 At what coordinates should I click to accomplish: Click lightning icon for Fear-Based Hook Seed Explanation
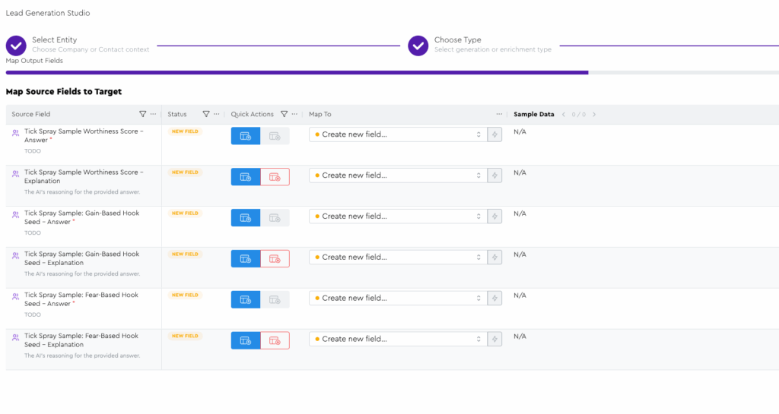pyautogui.click(x=494, y=340)
